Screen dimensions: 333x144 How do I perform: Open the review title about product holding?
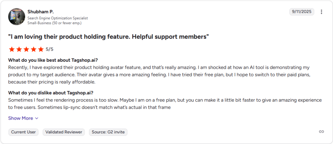click(x=108, y=37)
